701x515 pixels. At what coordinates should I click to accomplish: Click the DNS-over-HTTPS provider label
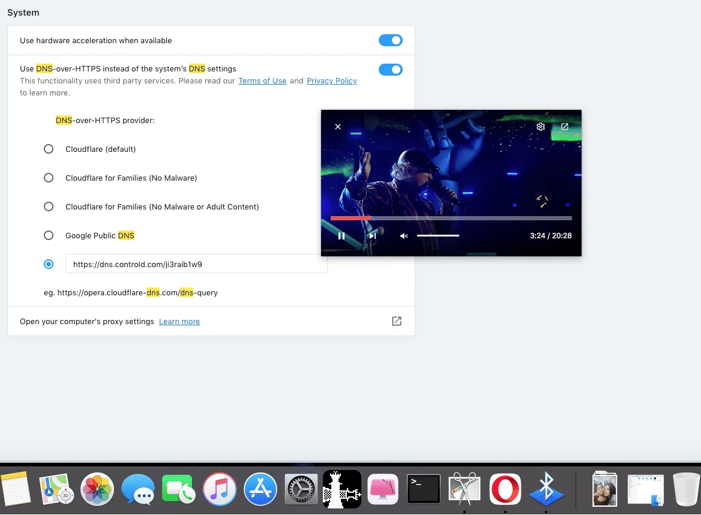coord(105,120)
